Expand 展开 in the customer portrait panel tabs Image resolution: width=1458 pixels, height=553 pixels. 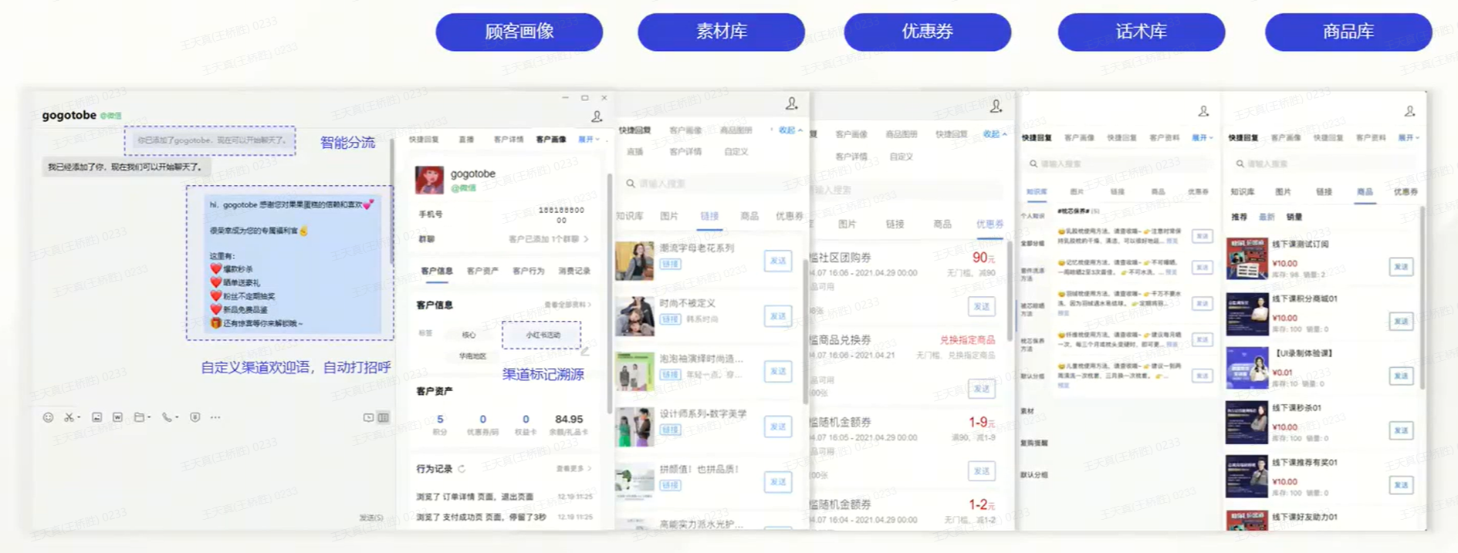588,140
